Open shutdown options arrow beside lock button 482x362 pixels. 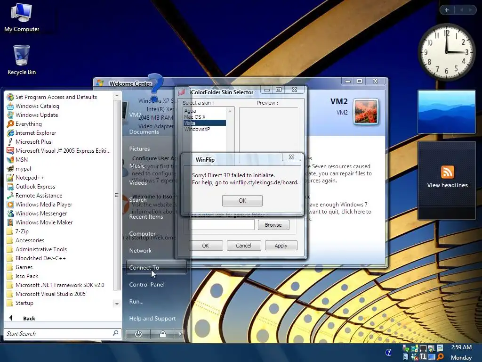pos(180,334)
